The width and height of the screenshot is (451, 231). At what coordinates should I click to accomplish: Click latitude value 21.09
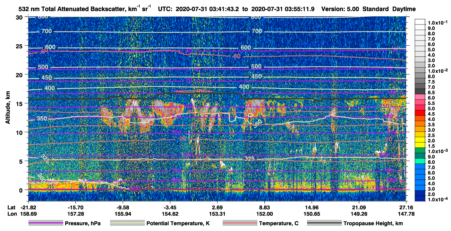coord(359,207)
